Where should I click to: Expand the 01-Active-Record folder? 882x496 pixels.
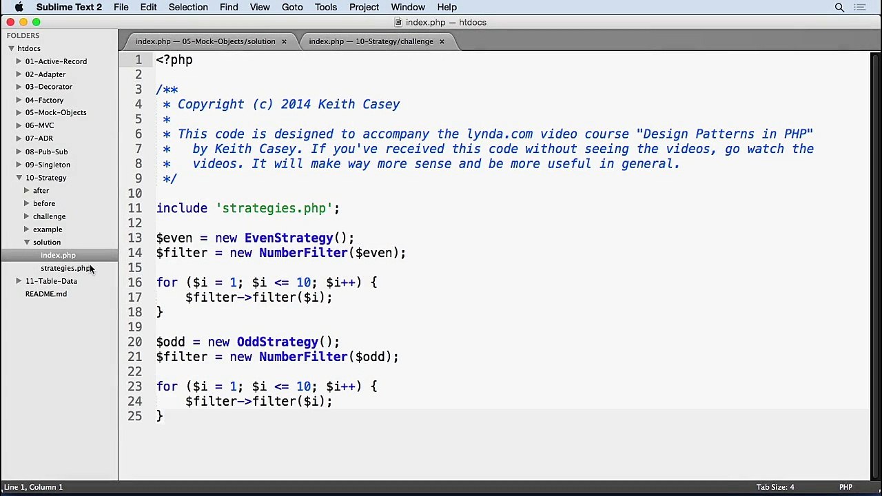(x=19, y=61)
